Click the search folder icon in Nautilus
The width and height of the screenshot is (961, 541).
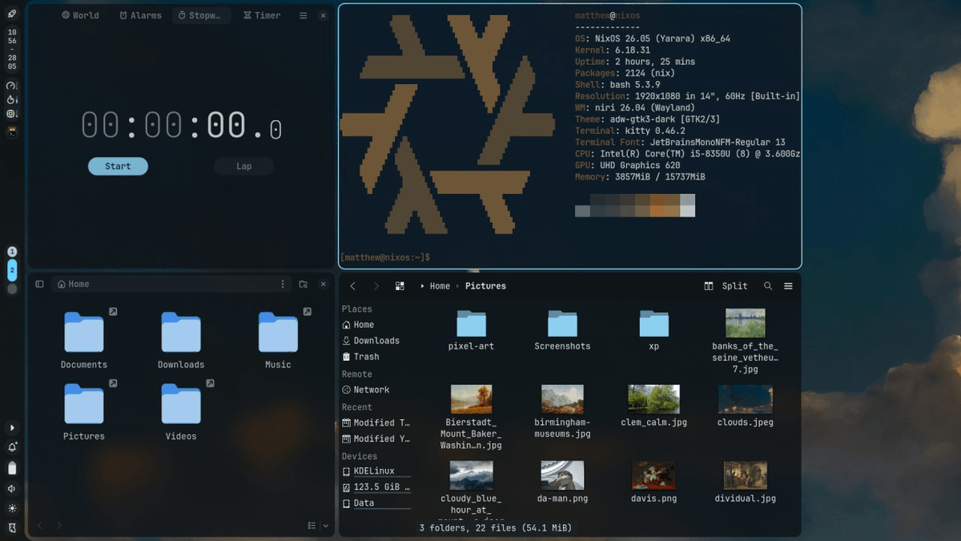pyautogui.click(x=304, y=285)
